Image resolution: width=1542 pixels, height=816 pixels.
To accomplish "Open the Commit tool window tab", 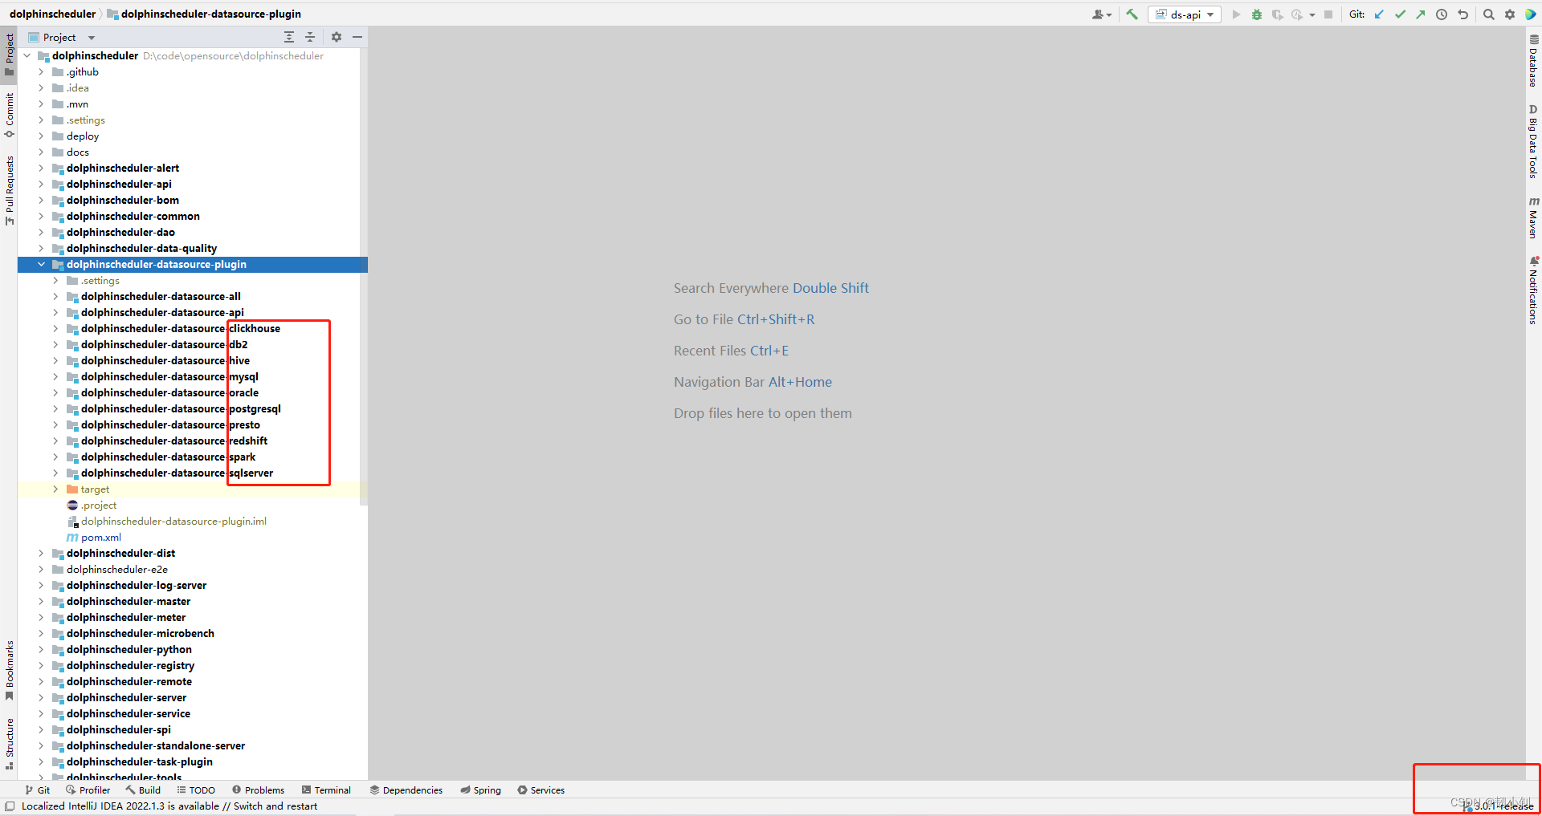I will (x=10, y=115).
